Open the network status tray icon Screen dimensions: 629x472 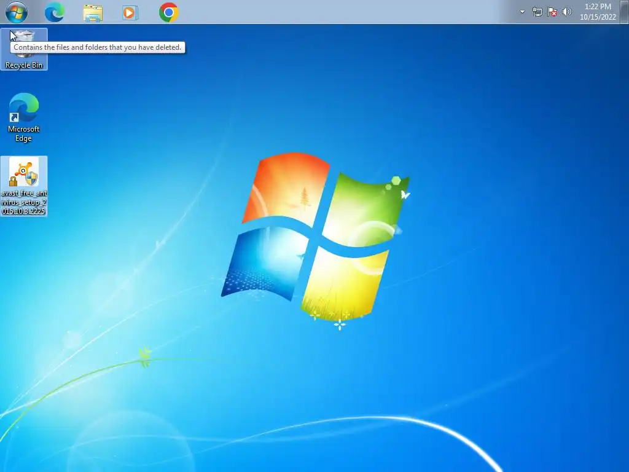point(537,12)
